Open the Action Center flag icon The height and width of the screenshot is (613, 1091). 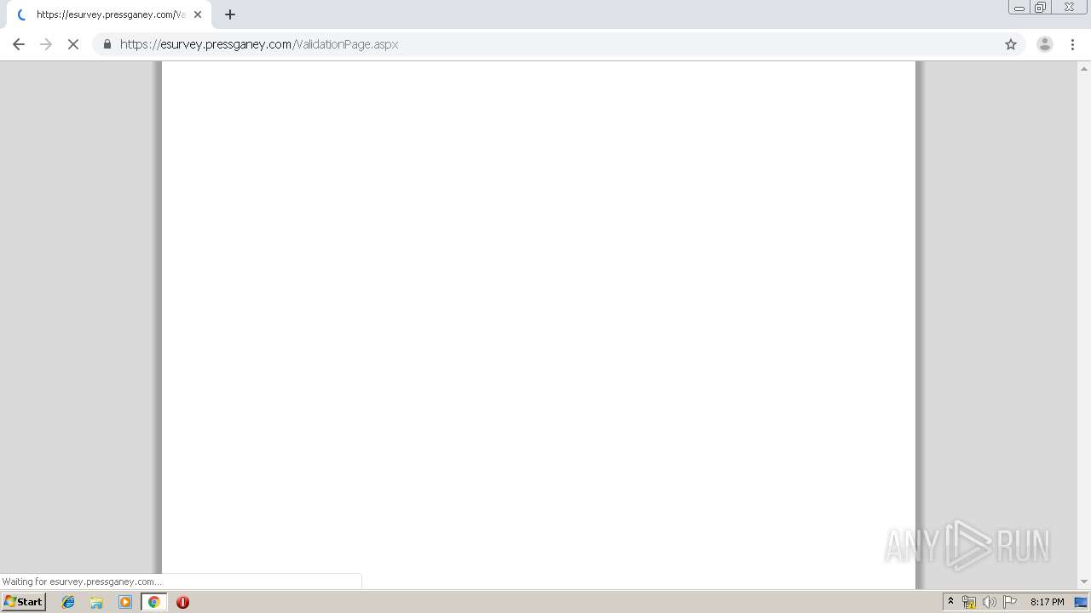(x=1010, y=602)
